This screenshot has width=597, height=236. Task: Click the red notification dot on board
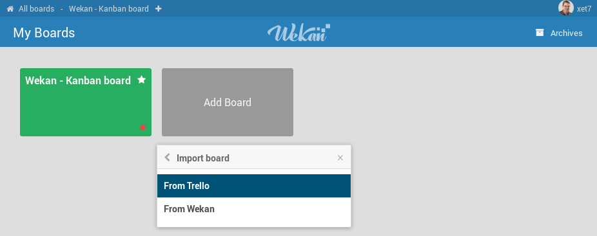[x=142, y=128]
